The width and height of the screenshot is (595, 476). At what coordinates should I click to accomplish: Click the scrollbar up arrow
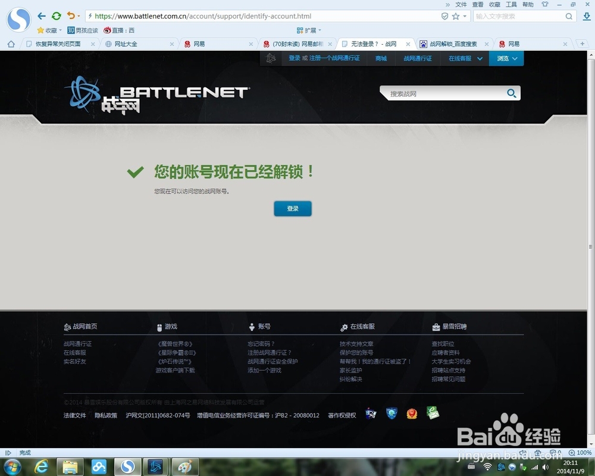[x=591, y=55]
